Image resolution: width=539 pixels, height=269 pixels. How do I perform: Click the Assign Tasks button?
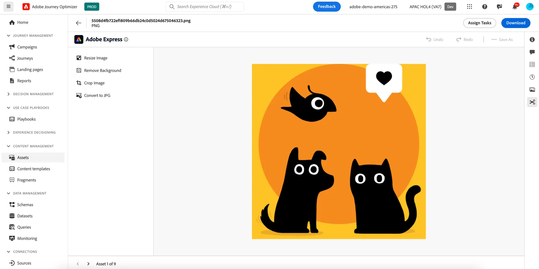click(x=479, y=23)
